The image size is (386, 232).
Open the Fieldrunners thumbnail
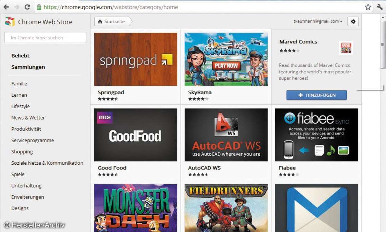[226, 208]
